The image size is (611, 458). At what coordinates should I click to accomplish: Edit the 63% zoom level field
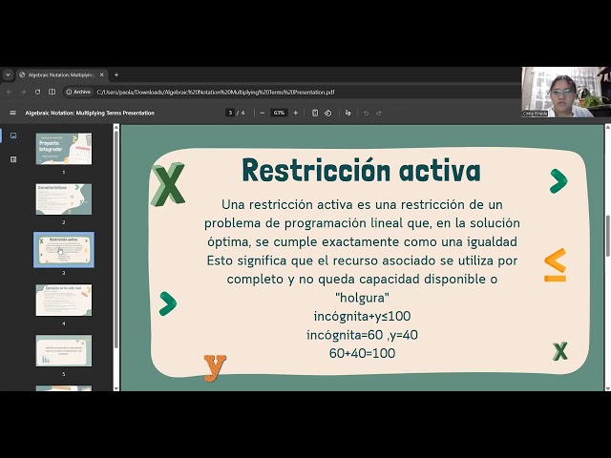click(x=279, y=113)
